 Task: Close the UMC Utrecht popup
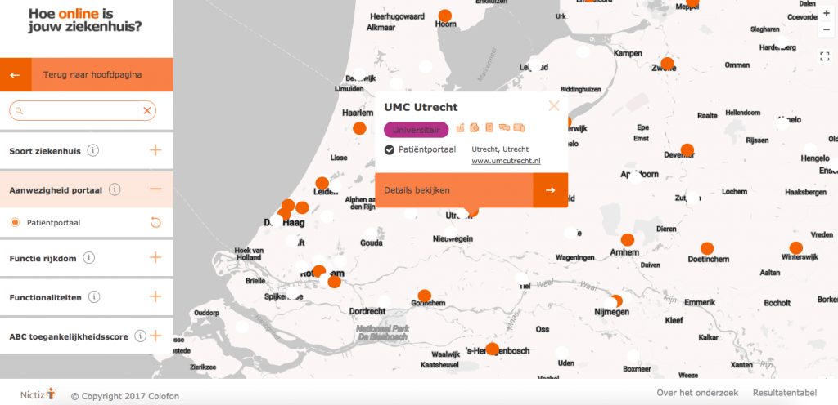coord(554,105)
